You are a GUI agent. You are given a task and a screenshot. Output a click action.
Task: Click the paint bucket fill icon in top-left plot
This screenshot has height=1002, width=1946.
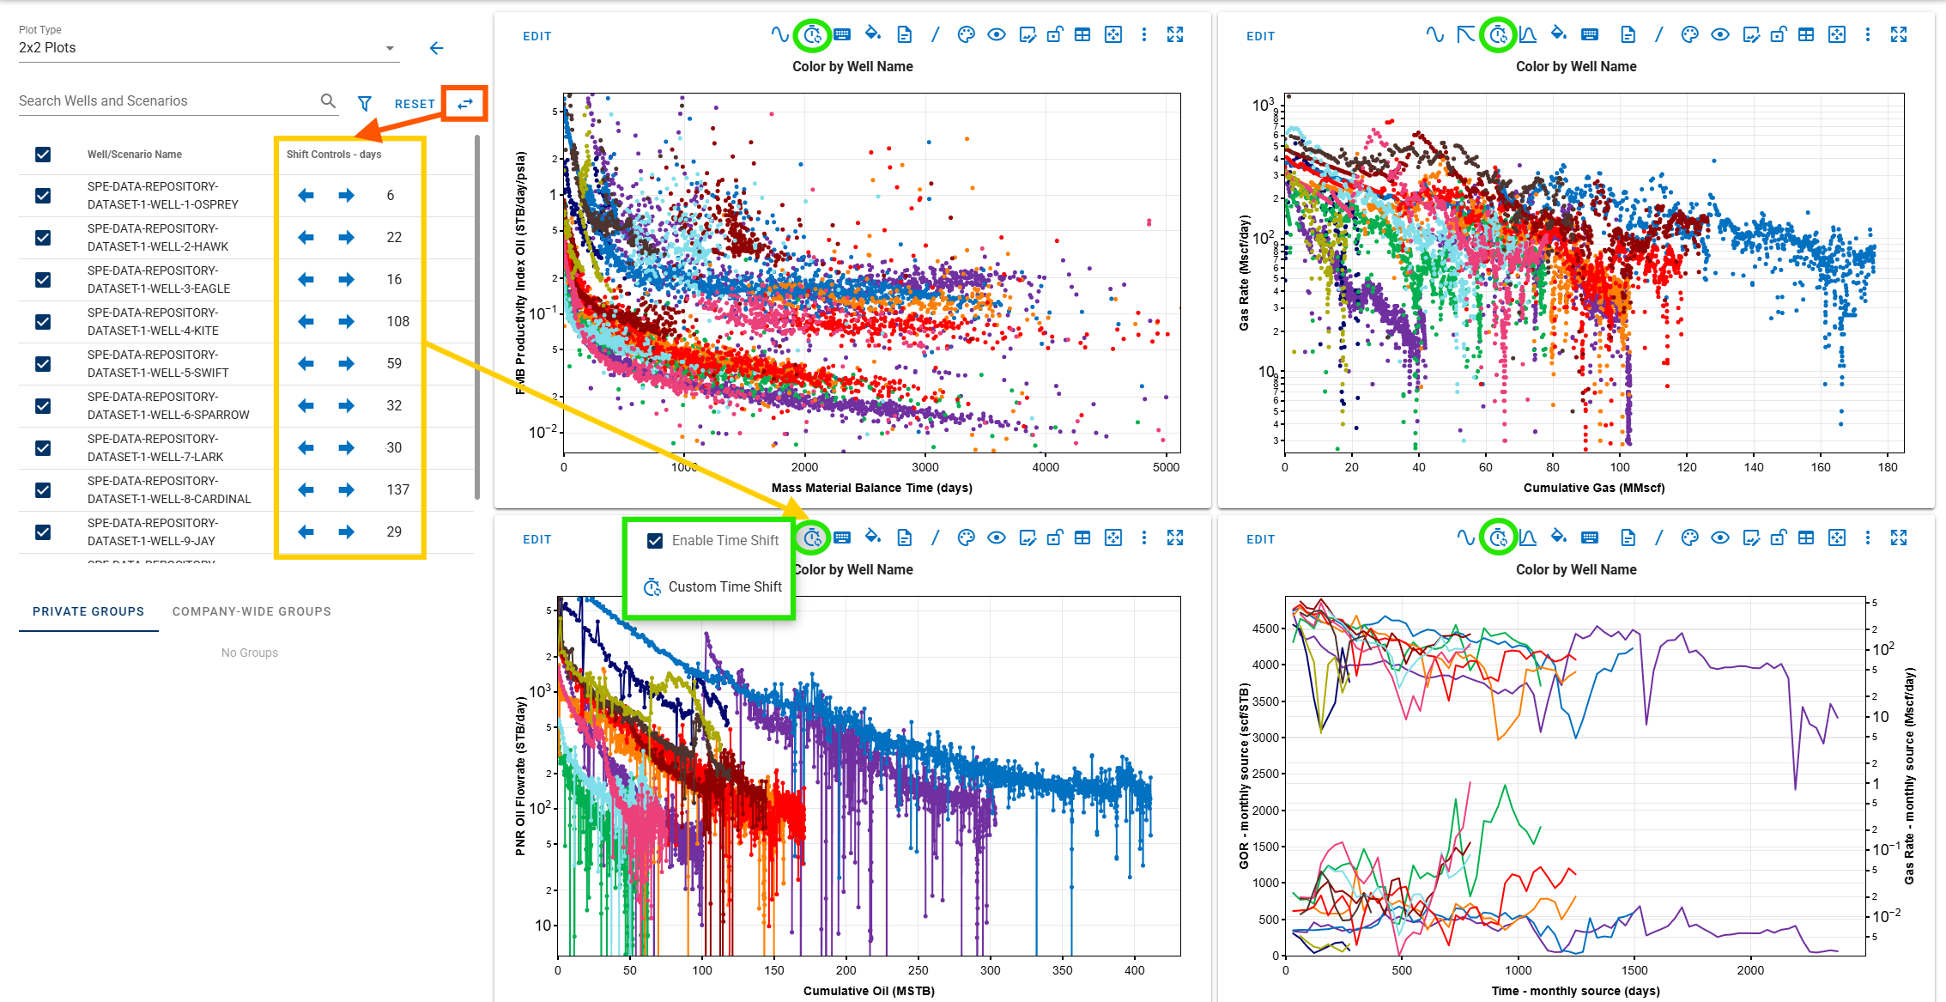click(x=872, y=34)
